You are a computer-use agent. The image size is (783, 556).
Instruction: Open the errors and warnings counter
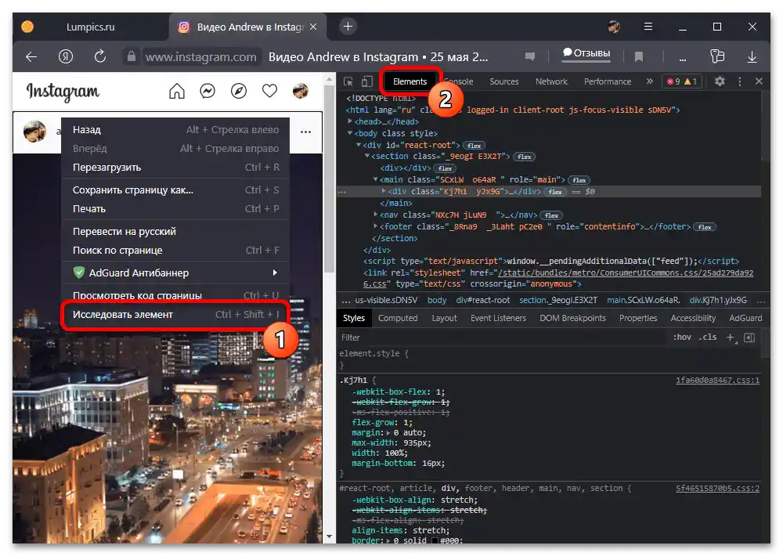[682, 81]
